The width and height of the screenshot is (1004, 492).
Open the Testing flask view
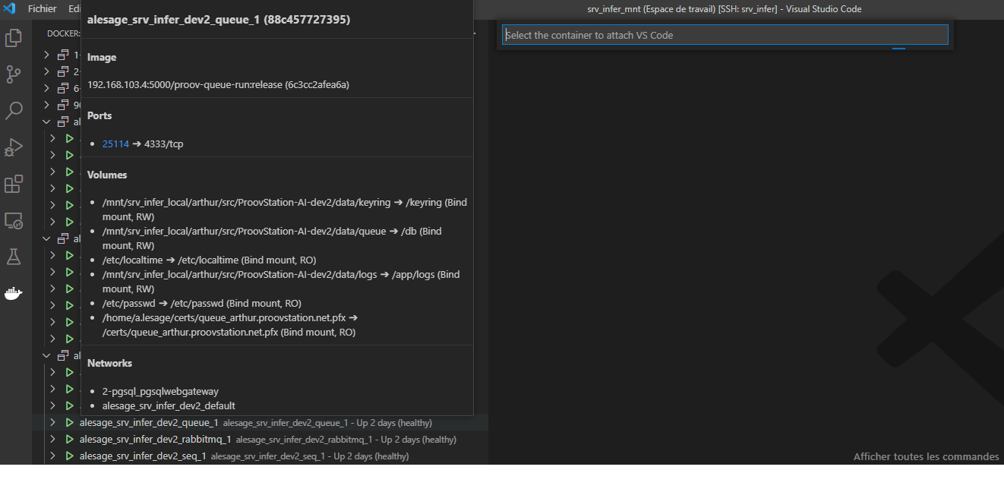[x=12, y=257]
